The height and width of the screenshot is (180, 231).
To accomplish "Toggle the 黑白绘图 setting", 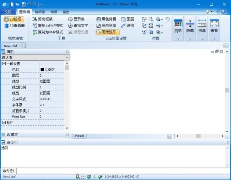I will (106, 26).
